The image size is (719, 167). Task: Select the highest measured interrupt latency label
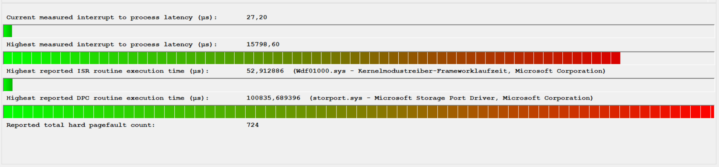[x=111, y=45]
